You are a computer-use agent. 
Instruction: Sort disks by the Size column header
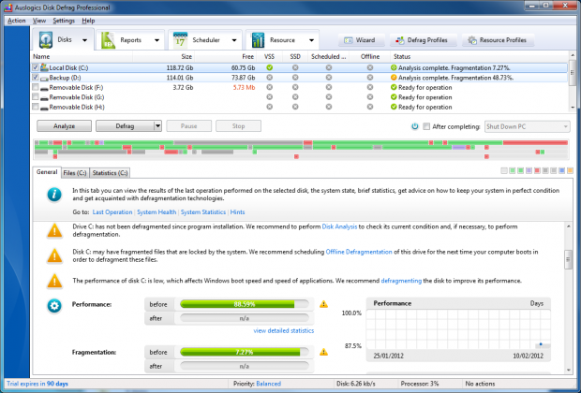[163, 57]
